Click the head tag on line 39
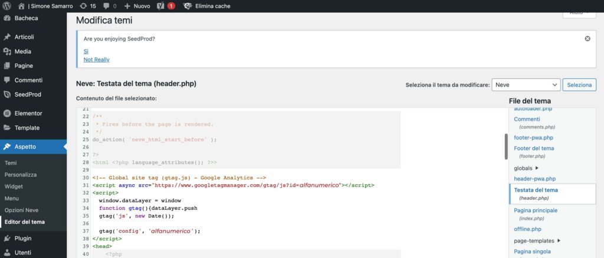This screenshot has width=604, height=258. pyautogui.click(x=102, y=246)
